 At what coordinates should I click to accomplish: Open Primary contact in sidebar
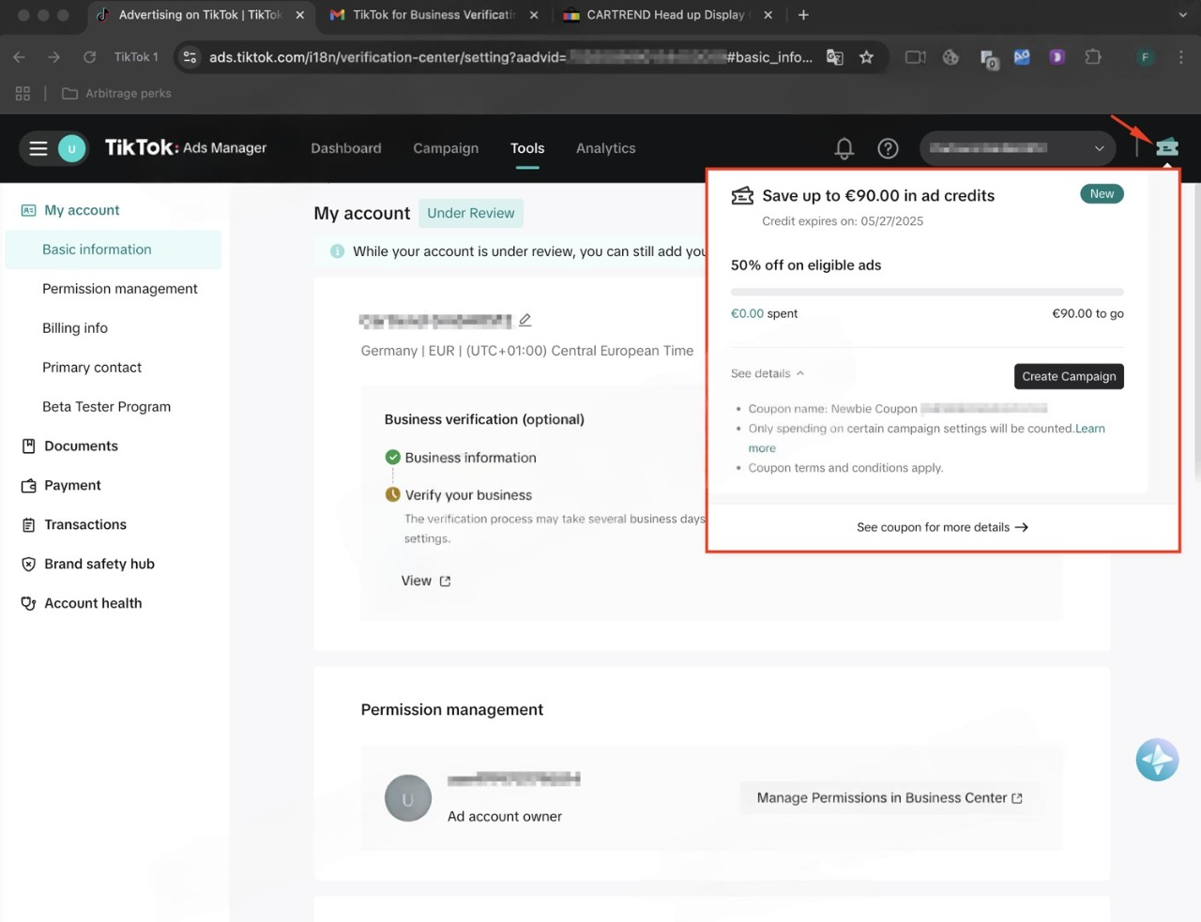92,368
